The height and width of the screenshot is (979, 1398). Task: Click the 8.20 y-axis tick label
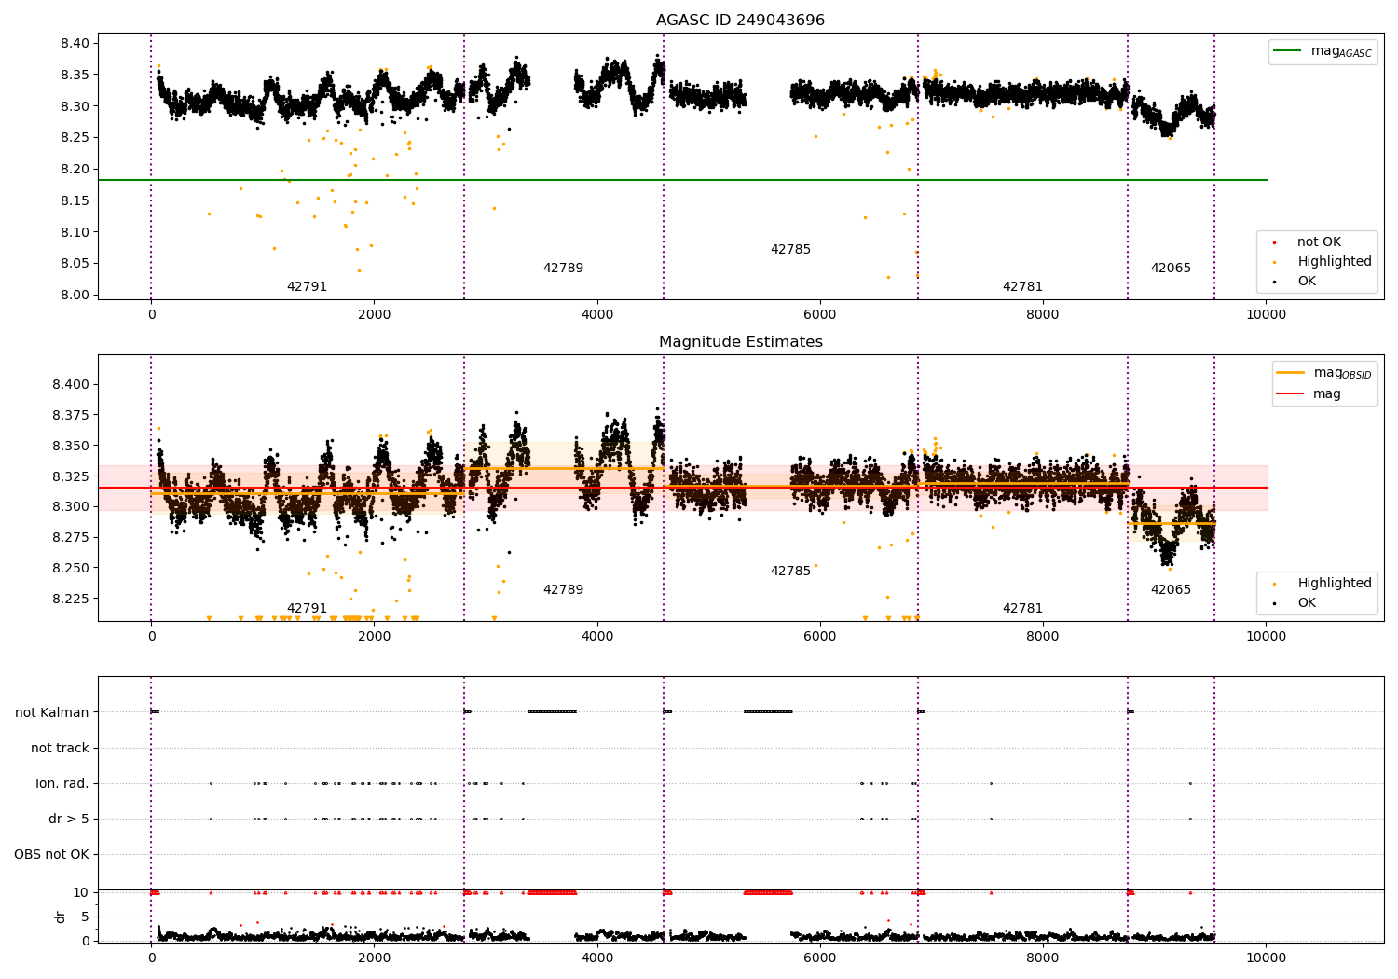(75, 170)
